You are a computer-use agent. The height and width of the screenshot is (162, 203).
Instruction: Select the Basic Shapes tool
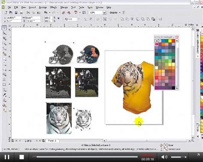4,74
